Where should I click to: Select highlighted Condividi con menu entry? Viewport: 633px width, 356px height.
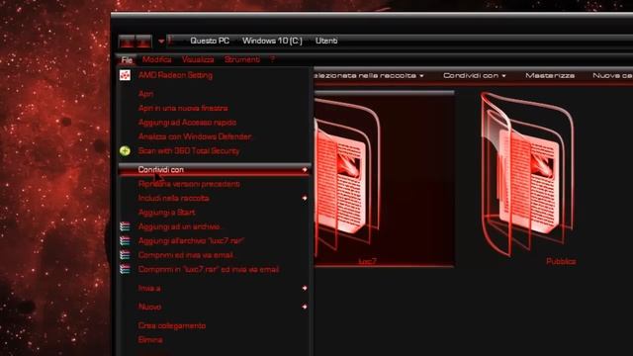point(215,170)
